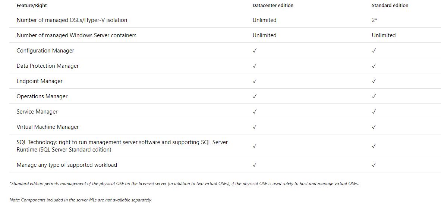This screenshot has width=441, height=207.
Task: Click the Standard checkmark for Endpoint Manager
Action: (x=374, y=81)
